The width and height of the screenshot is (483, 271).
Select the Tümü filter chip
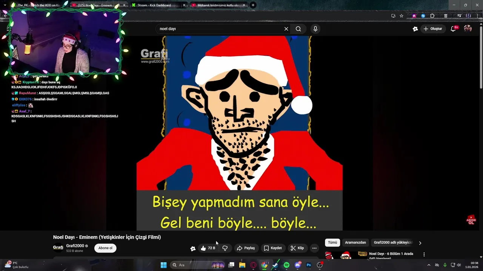pos(332,243)
